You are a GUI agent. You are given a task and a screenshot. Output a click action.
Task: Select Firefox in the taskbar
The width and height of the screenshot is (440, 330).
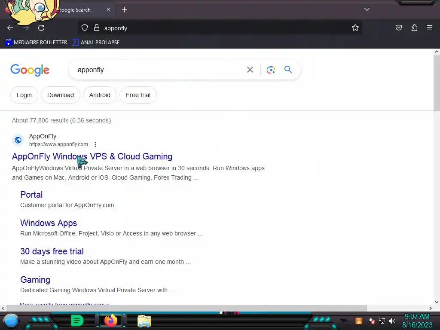tap(110, 321)
